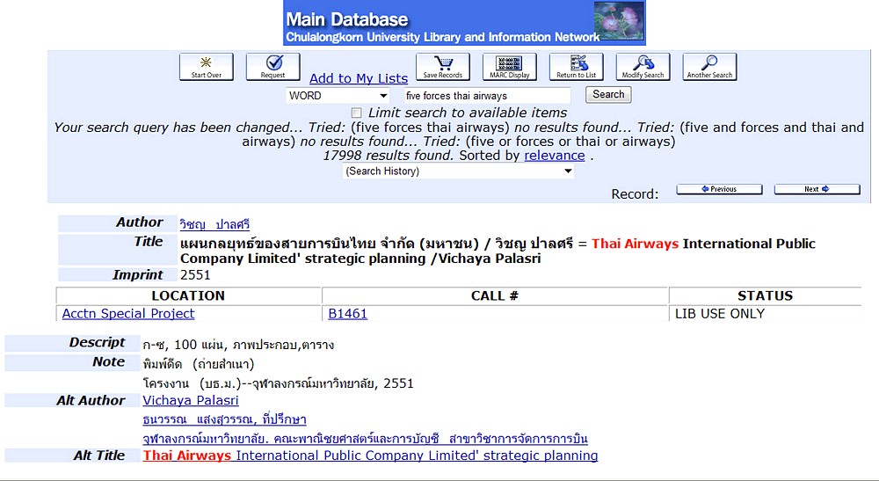Viewport: 879px width, 481px height.
Task: Click the Imprint value 2551
Action: tap(195, 274)
